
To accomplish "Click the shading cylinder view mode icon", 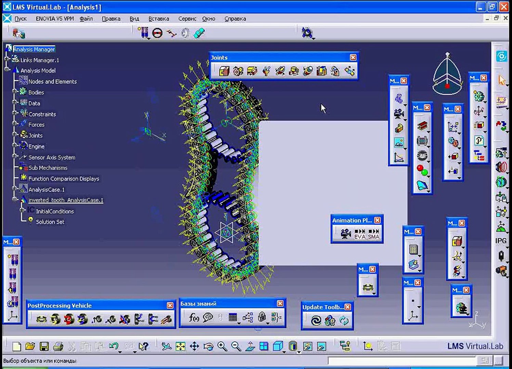I will point(293,346).
